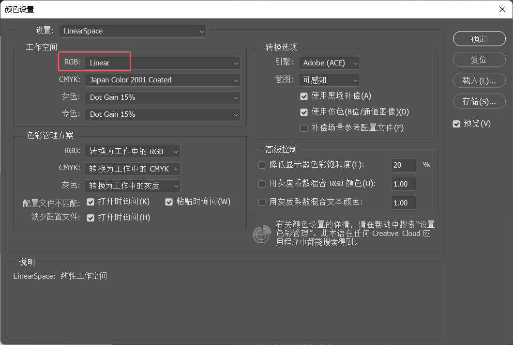The height and width of the screenshot is (345, 513).
Task: Enable 补偿场景参考配置文件(F) checkbox
Action: pyautogui.click(x=304, y=128)
